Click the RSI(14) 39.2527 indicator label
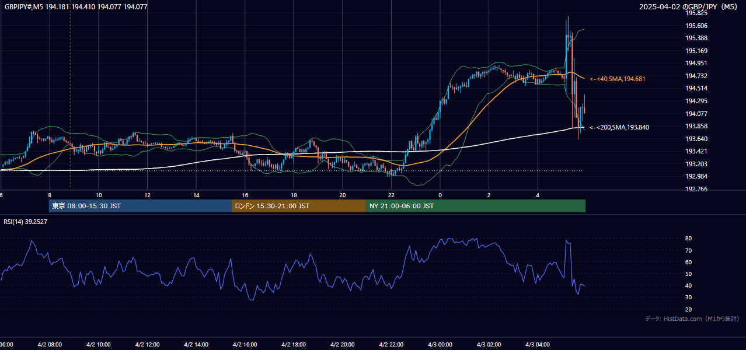This screenshot has height=350, width=746. (26, 222)
